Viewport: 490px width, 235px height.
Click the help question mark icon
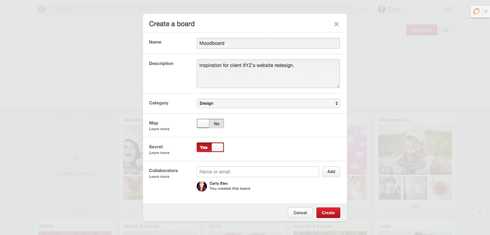pos(479,224)
